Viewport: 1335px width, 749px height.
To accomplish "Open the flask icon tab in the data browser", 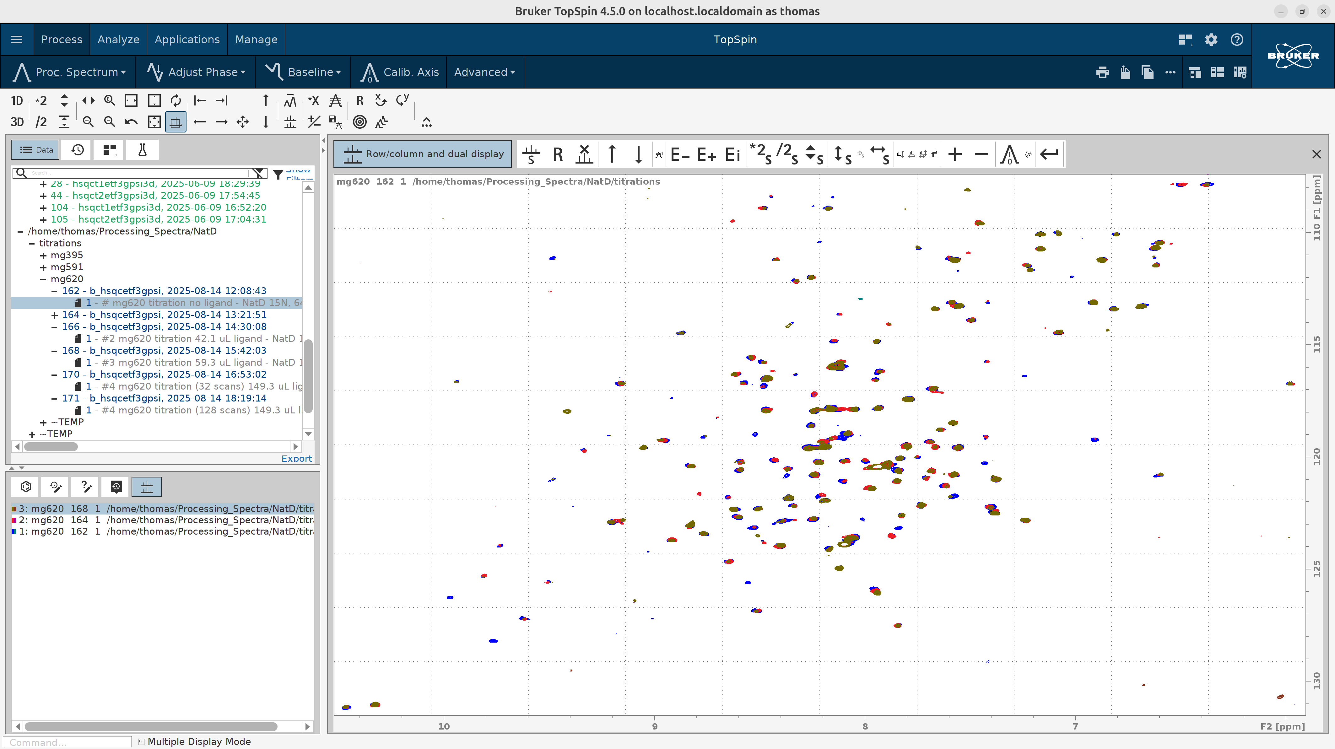I will [x=142, y=150].
